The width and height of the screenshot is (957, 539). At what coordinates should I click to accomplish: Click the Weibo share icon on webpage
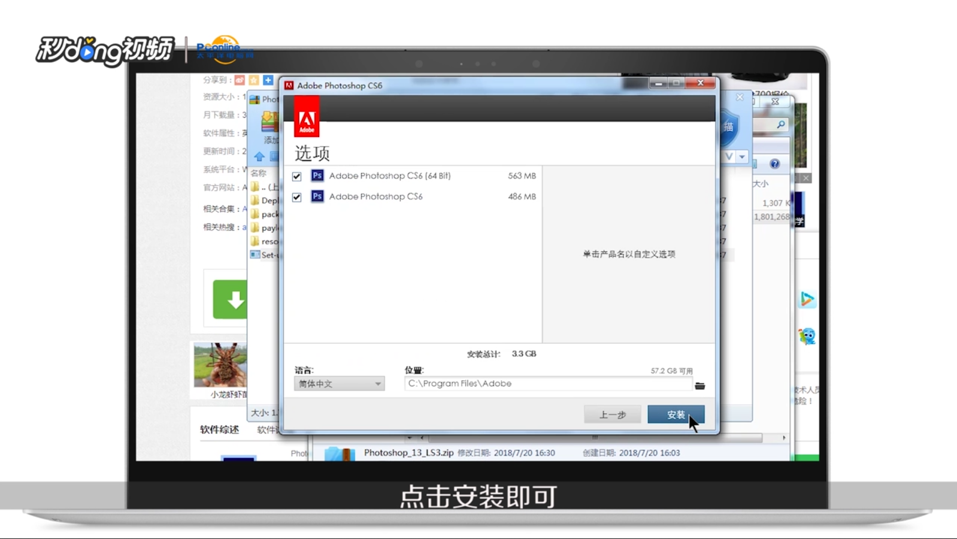(x=240, y=80)
